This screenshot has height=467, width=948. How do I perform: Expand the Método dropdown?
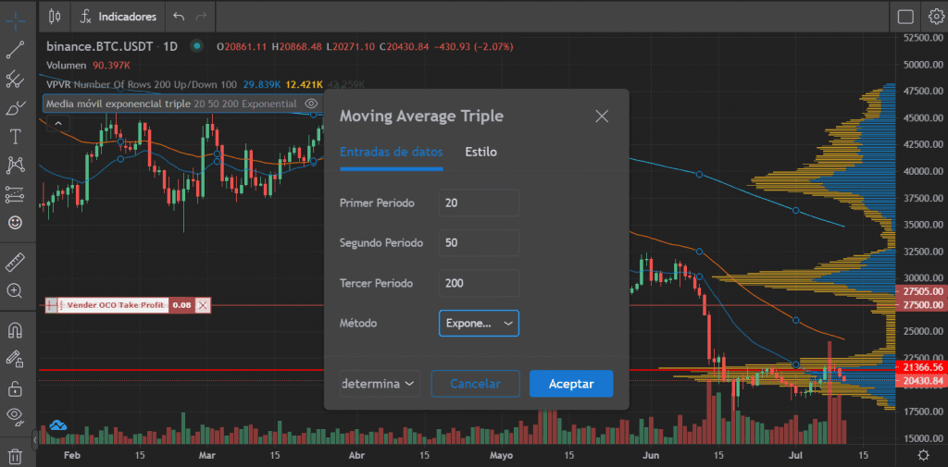tap(479, 324)
